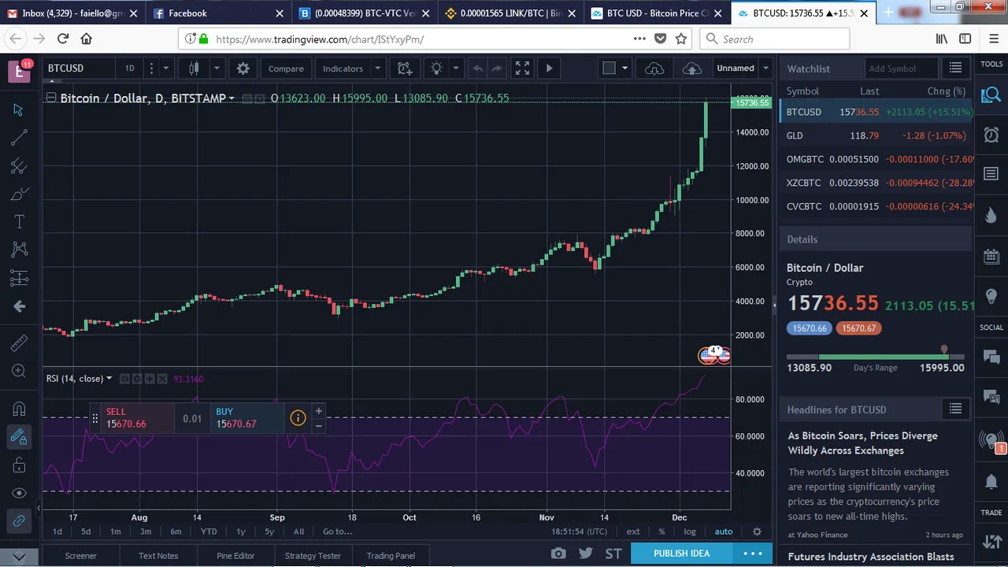Click the Indicators button
The width and height of the screenshot is (1008, 567).
[343, 69]
